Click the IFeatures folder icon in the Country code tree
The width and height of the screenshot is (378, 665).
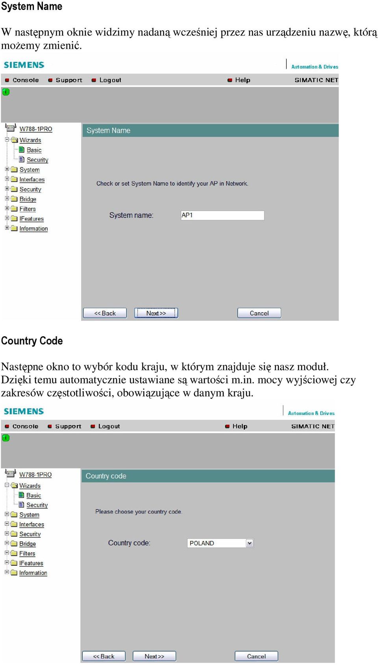[x=14, y=563]
